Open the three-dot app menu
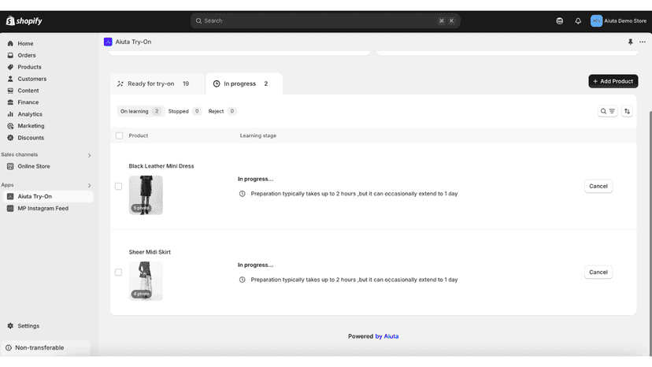This screenshot has height=367, width=652. [643, 42]
